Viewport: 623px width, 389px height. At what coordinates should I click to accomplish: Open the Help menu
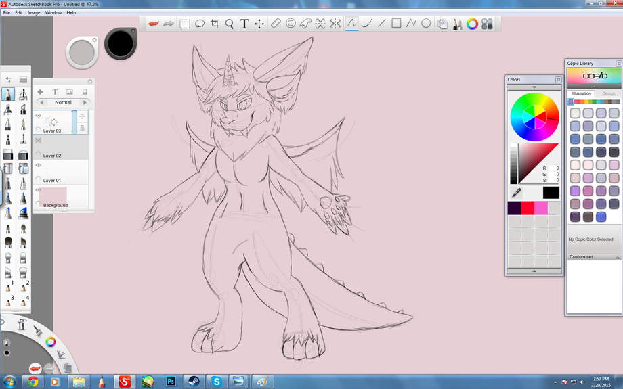pyautogui.click(x=71, y=13)
